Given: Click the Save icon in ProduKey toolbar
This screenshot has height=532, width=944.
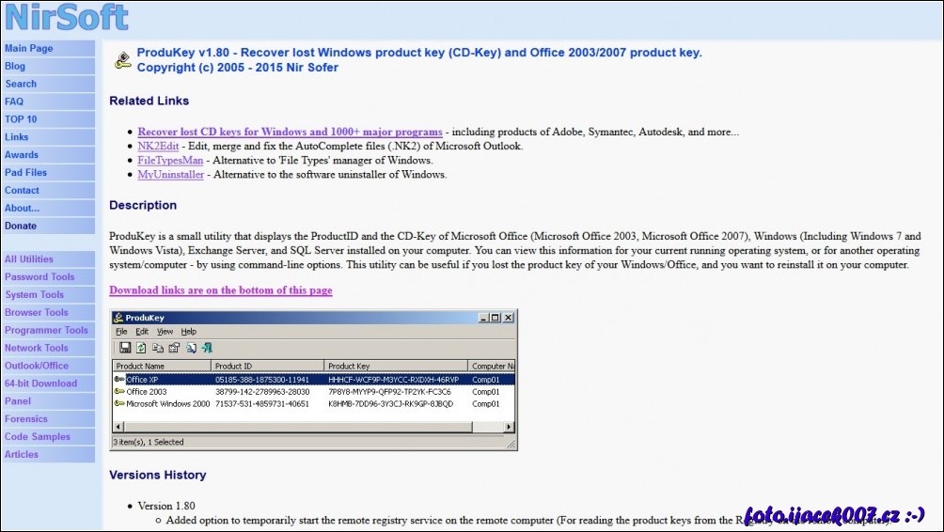Looking at the screenshot, I should pyautogui.click(x=125, y=348).
